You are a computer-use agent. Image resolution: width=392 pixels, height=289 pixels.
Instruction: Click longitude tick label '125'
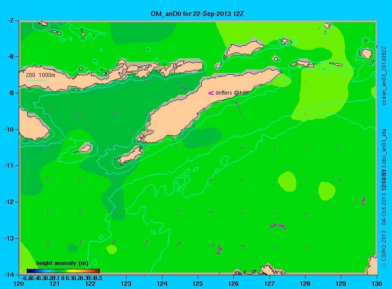[198, 284]
